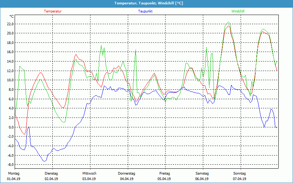Click the '12,0' y-axis value
This screenshot has height=183, width=293.
pyautogui.click(x=10, y=71)
